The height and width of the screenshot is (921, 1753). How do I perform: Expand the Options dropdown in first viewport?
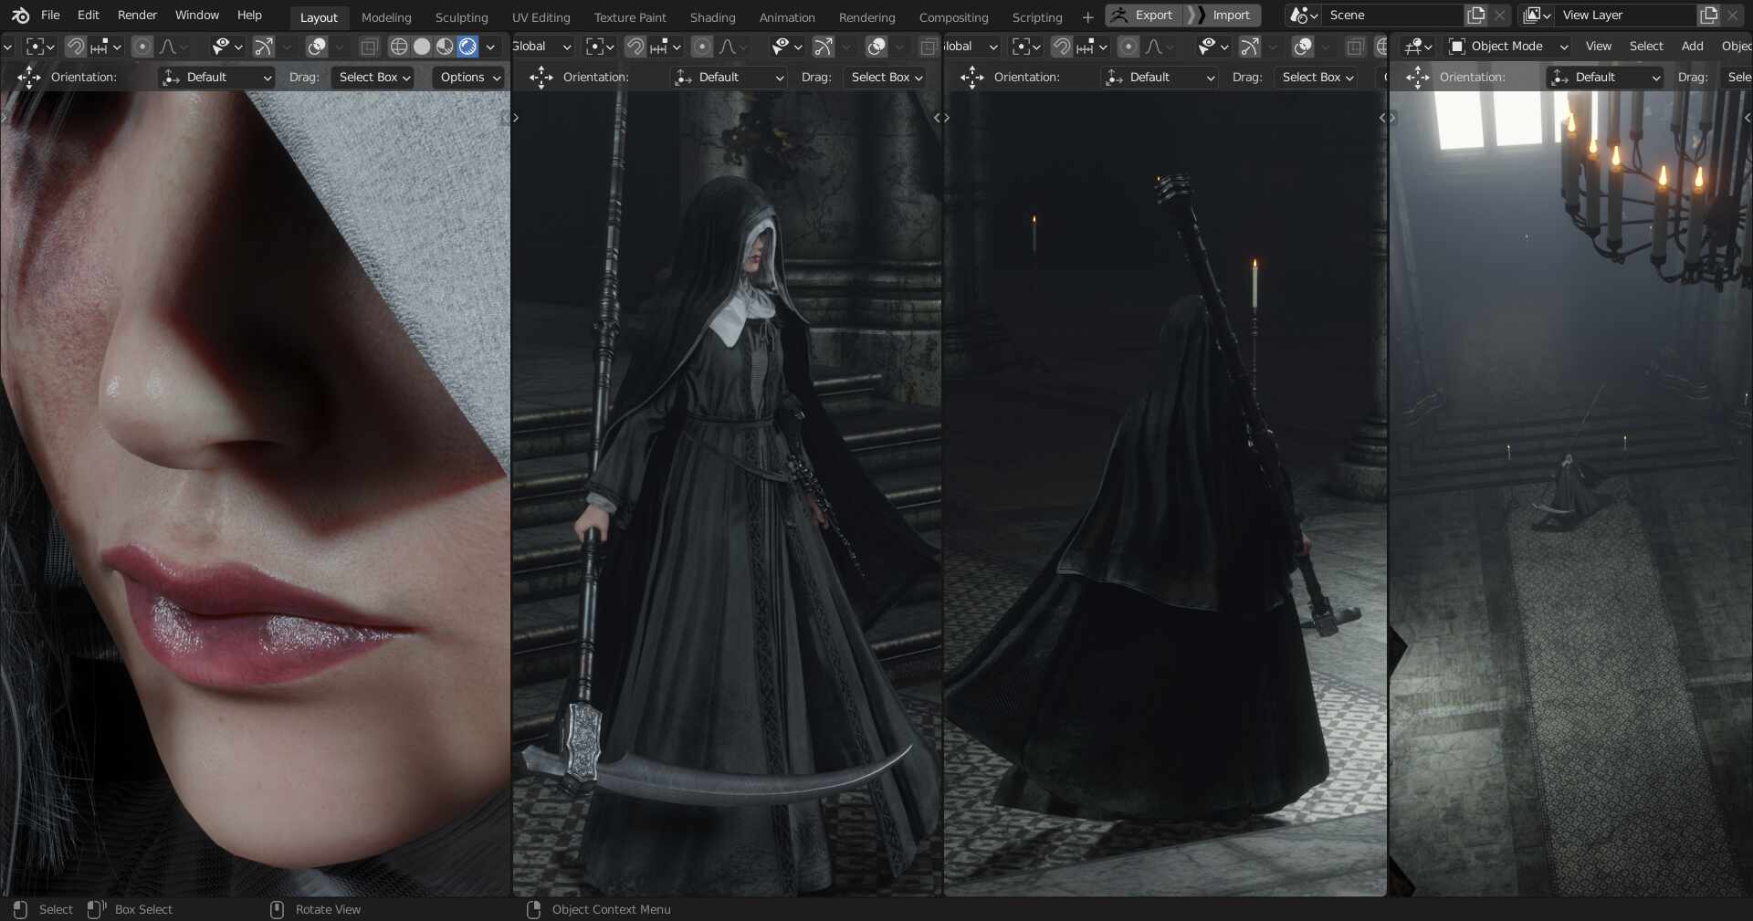tap(468, 78)
